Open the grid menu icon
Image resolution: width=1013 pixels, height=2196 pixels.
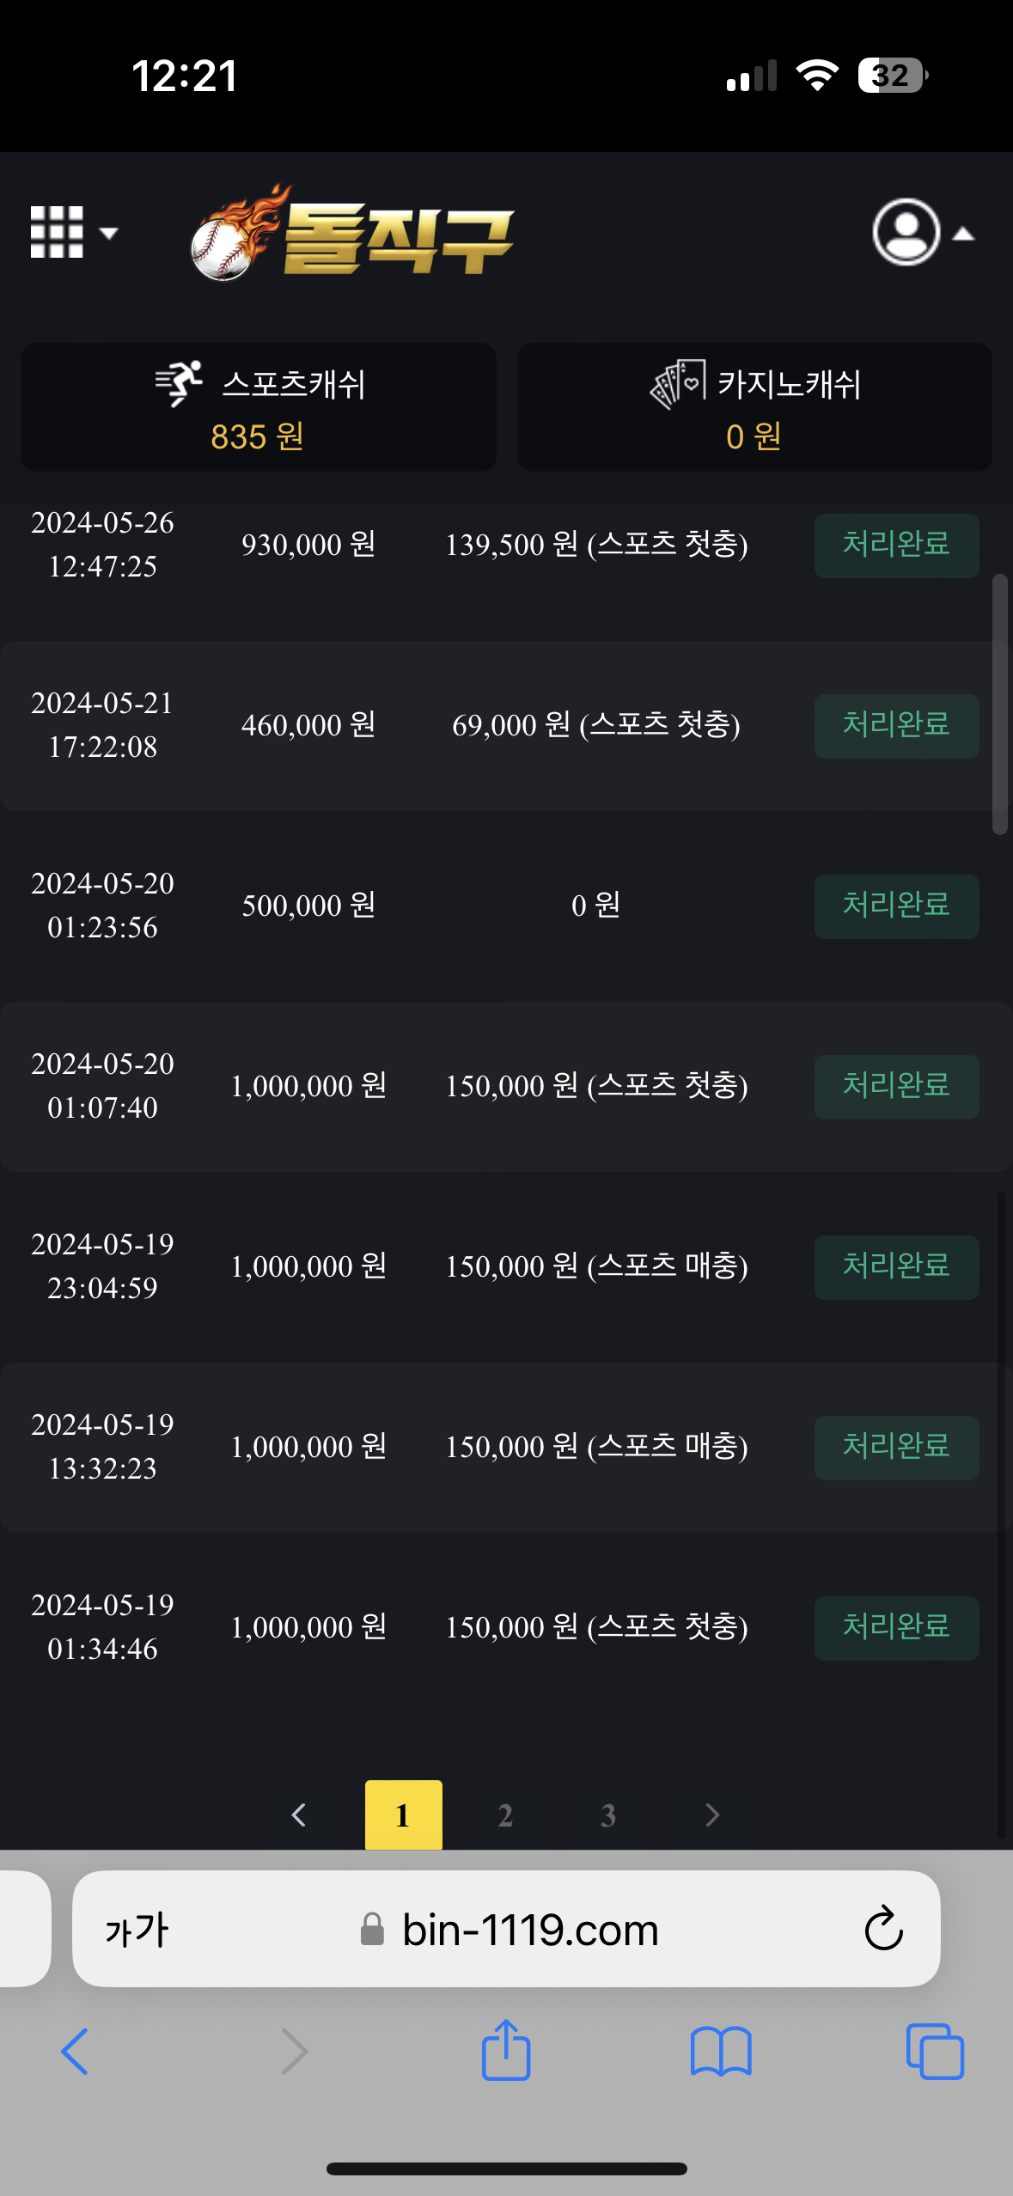point(57,232)
